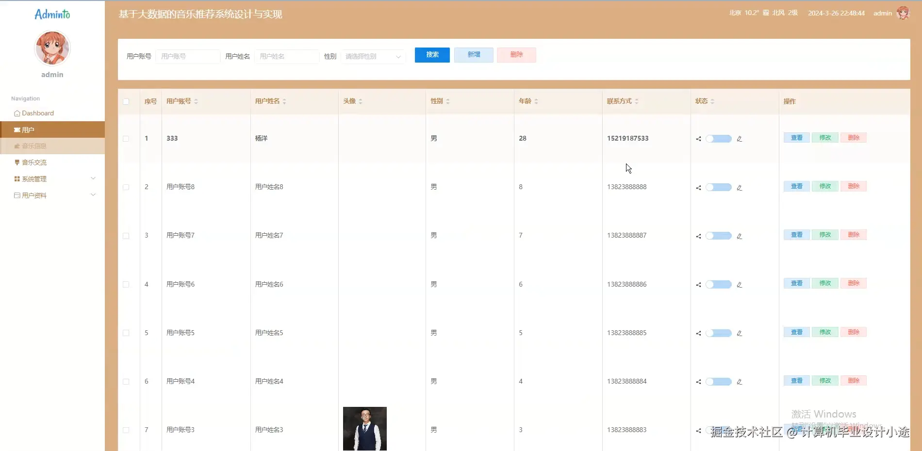Sort by 联系方式 using the header arrows
The width and height of the screenshot is (922, 451).
point(637,101)
